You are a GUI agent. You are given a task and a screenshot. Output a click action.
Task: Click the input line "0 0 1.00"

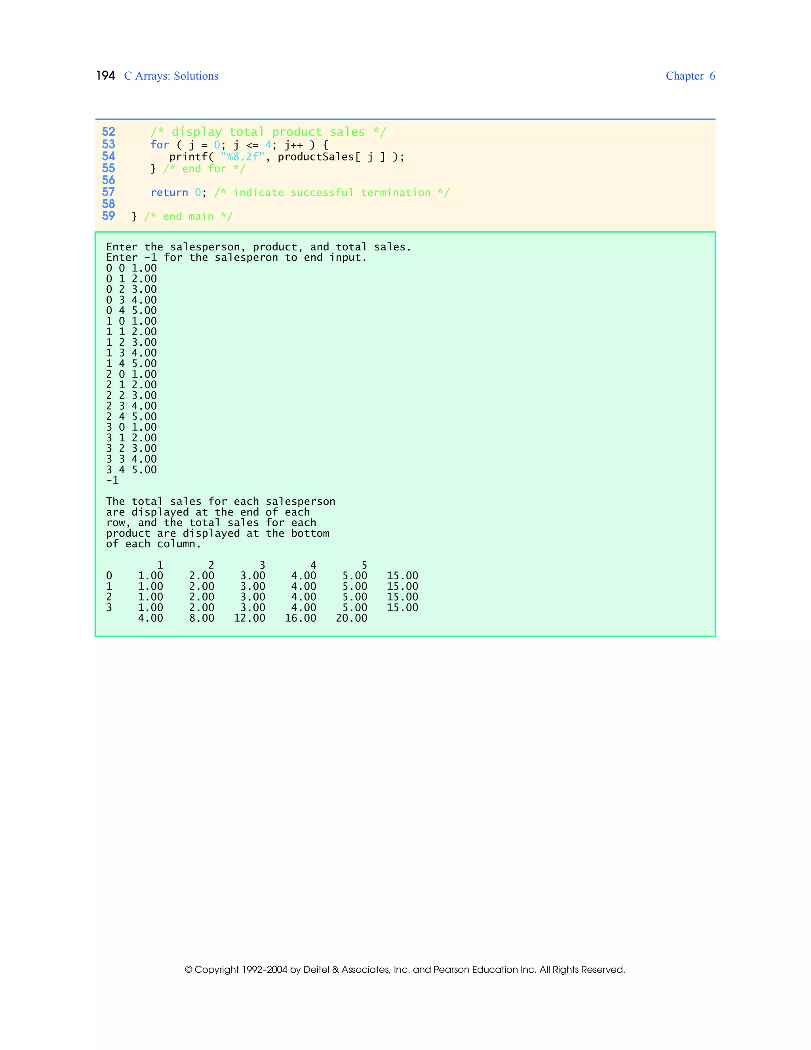[x=131, y=268]
